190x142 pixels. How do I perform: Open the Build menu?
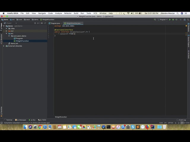pyautogui.click(x=76, y=13)
